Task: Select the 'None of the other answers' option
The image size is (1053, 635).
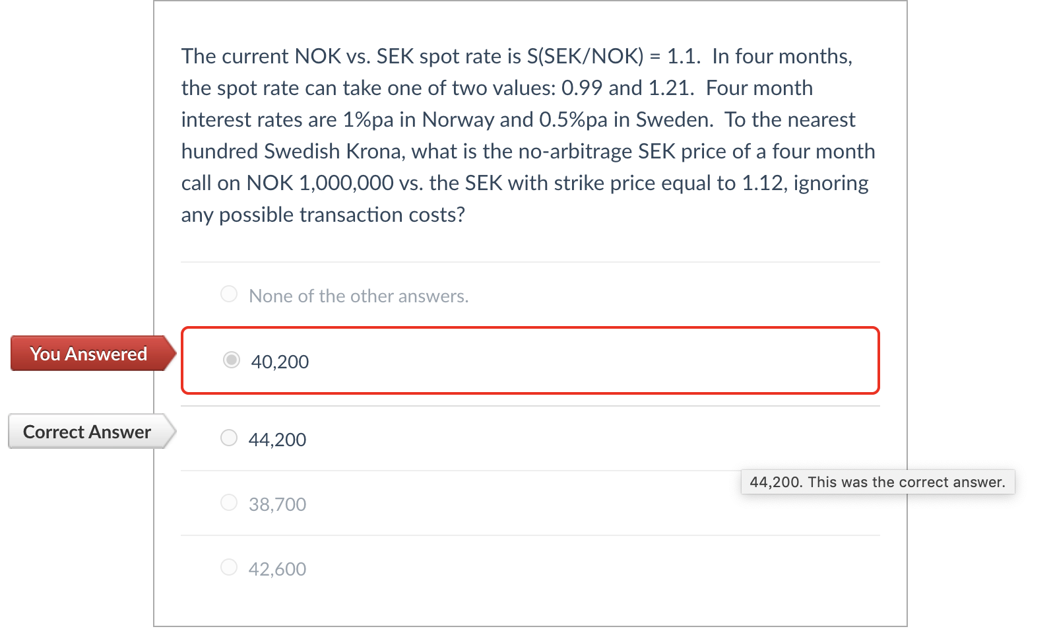Action: pyautogui.click(x=229, y=293)
